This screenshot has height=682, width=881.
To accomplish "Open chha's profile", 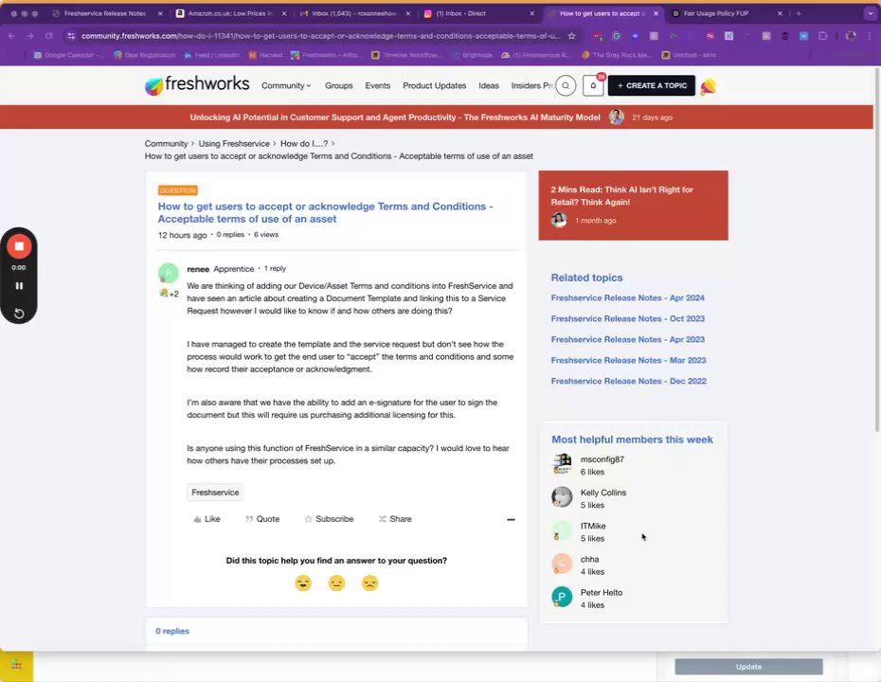I will (x=589, y=559).
